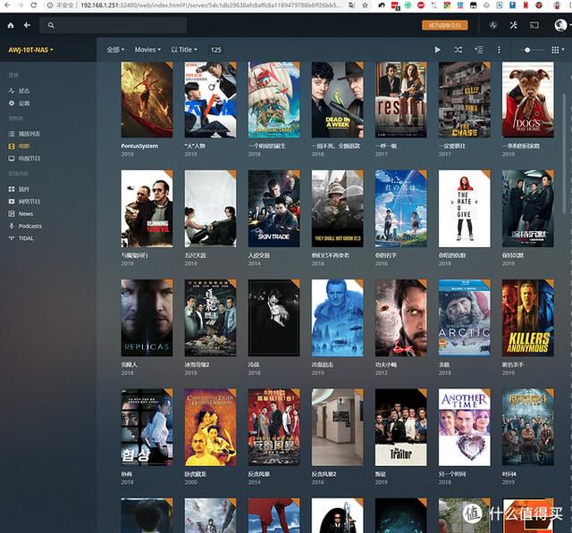Open the plugins item with grid icon
The width and height of the screenshot is (572, 533).
point(19,189)
